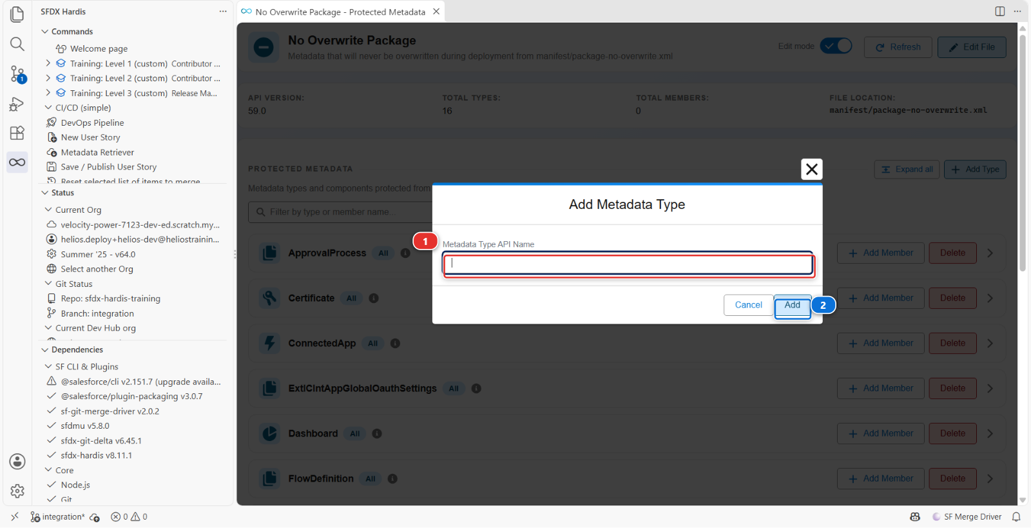Open Metadata Retriever command
This screenshot has height=528, width=1031.
[97, 152]
